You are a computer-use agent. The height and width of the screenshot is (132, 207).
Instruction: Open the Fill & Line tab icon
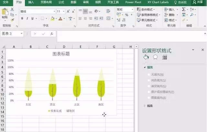tap(146, 57)
